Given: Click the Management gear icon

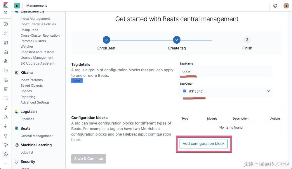Looking at the screenshot, I should 6,154.
